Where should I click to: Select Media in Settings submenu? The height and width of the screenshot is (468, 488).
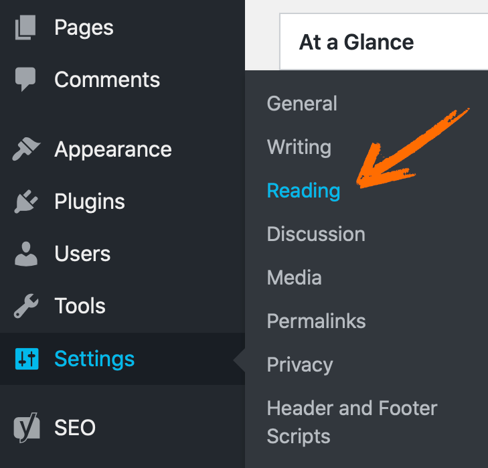(294, 278)
